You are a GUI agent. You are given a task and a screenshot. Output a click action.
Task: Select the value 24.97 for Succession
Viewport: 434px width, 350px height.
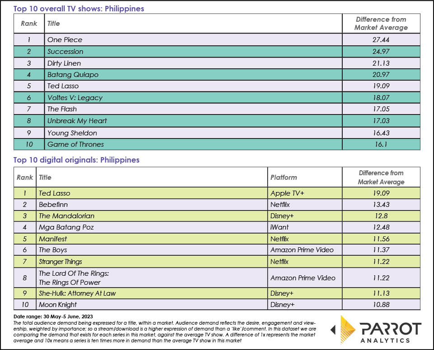[381, 52]
